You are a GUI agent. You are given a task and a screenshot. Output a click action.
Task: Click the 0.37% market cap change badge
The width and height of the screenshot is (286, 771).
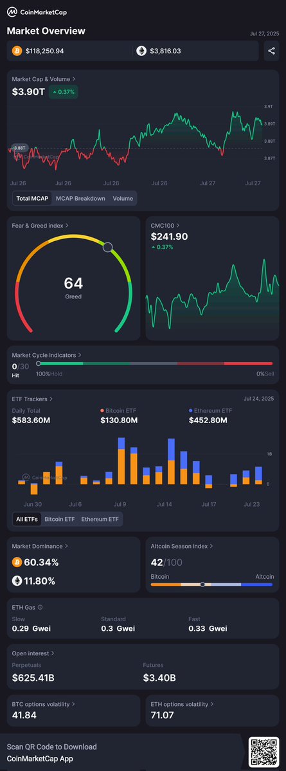(x=64, y=92)
